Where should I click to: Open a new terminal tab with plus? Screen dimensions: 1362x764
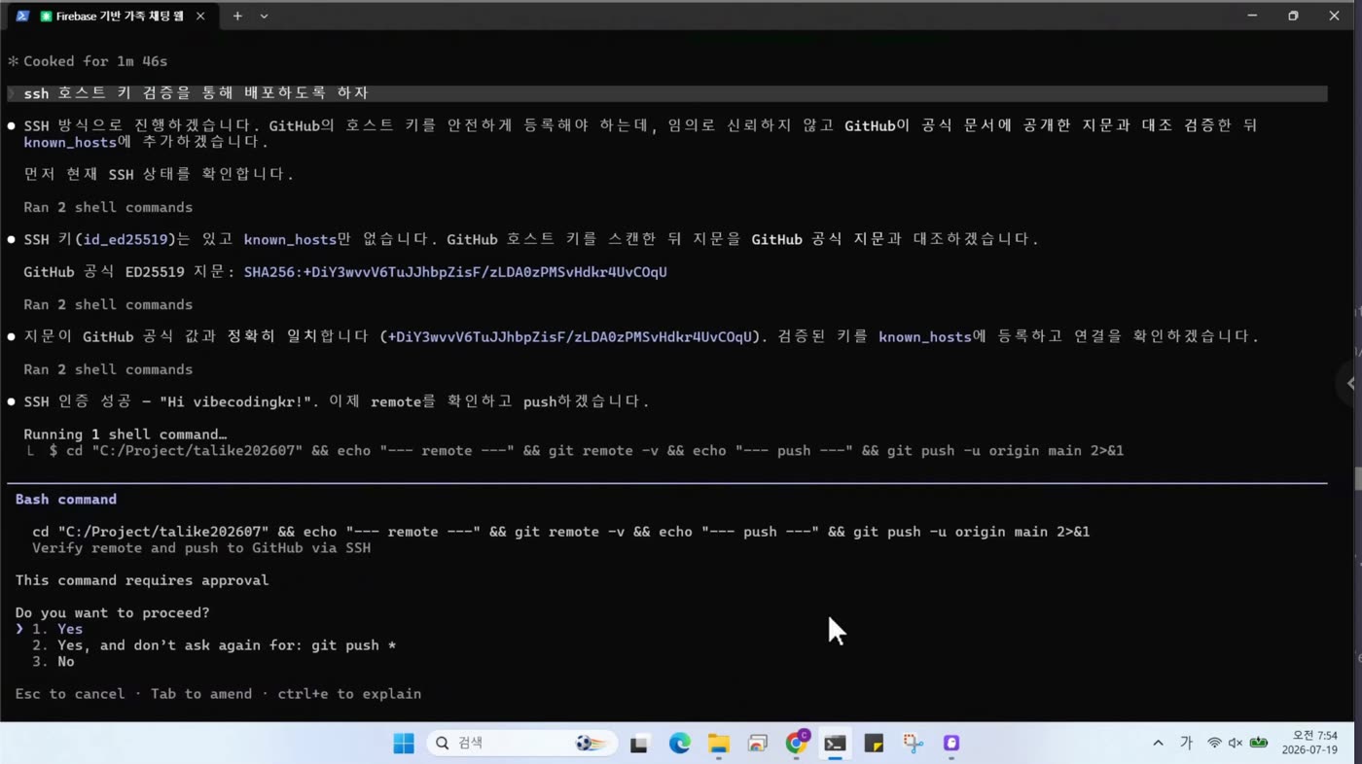pyautogui.click(x=237, y=16)
